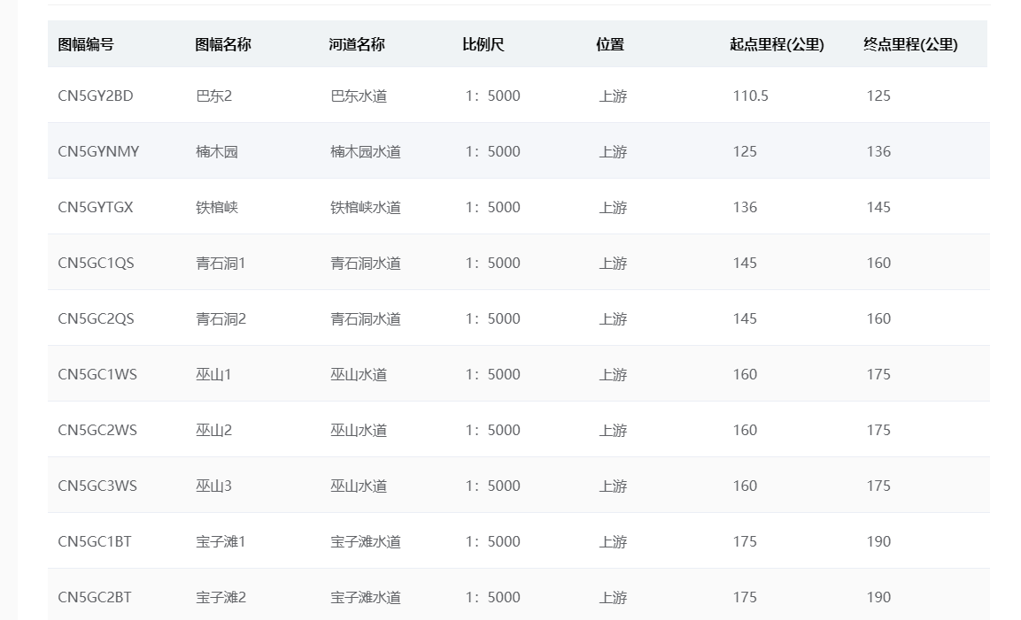The height and width of the screenshot is (620, 1021).
Task: Click the chart name 楠木园
Action: (217, 151)
